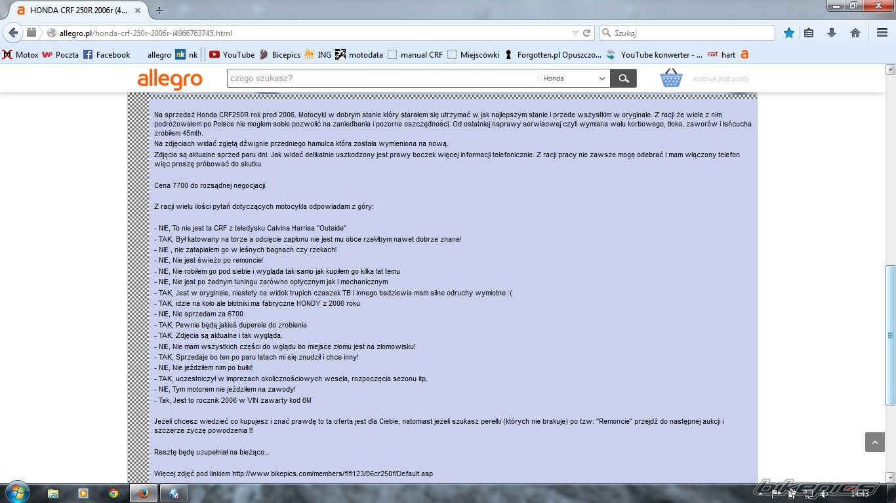Open the hart bookmark
Screen dimensions: 896x503
(721, 55)
